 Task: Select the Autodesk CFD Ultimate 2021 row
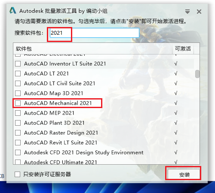click(x=104, y=162)
